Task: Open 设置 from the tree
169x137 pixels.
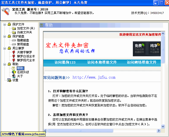Action: pyautogui.click(x=15, y=80)
